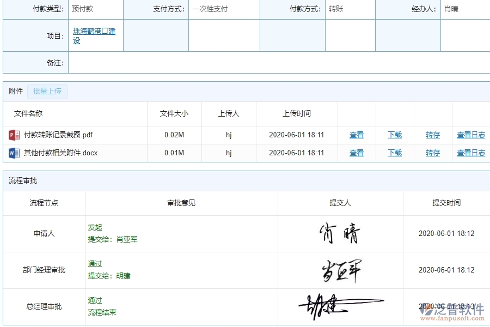
Task: Open 查看日志 for 其他付款相关附件.docx
Action: [470, 153]
